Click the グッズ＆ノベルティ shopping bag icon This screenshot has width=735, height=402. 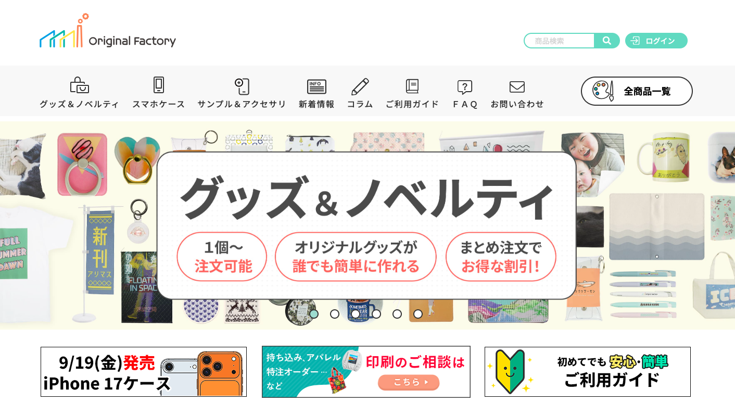click(79, 85)
